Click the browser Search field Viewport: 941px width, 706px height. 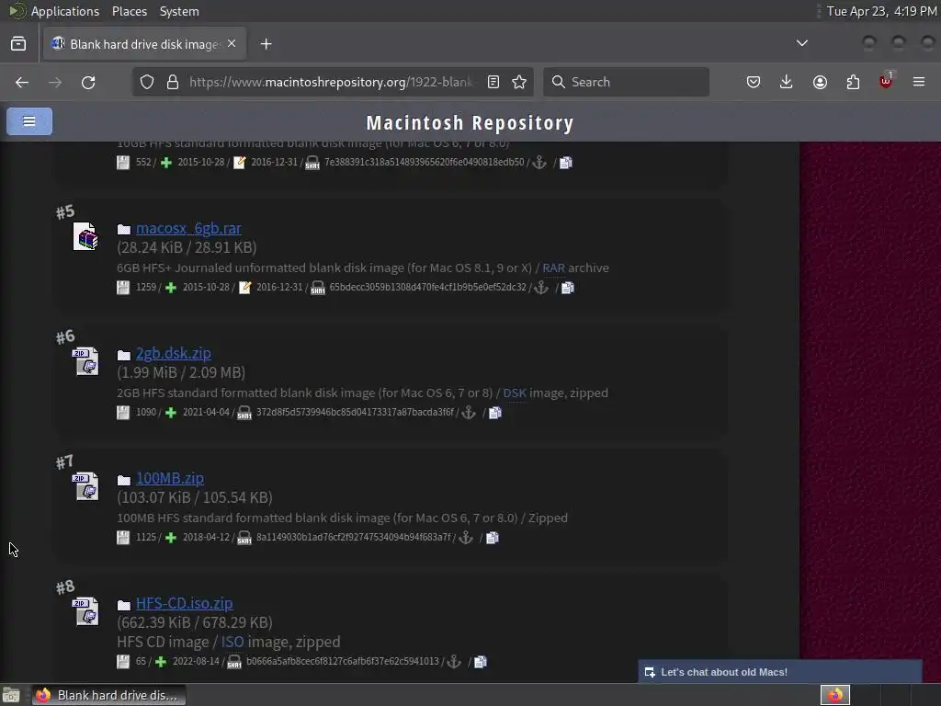click(x=626, y=82)
